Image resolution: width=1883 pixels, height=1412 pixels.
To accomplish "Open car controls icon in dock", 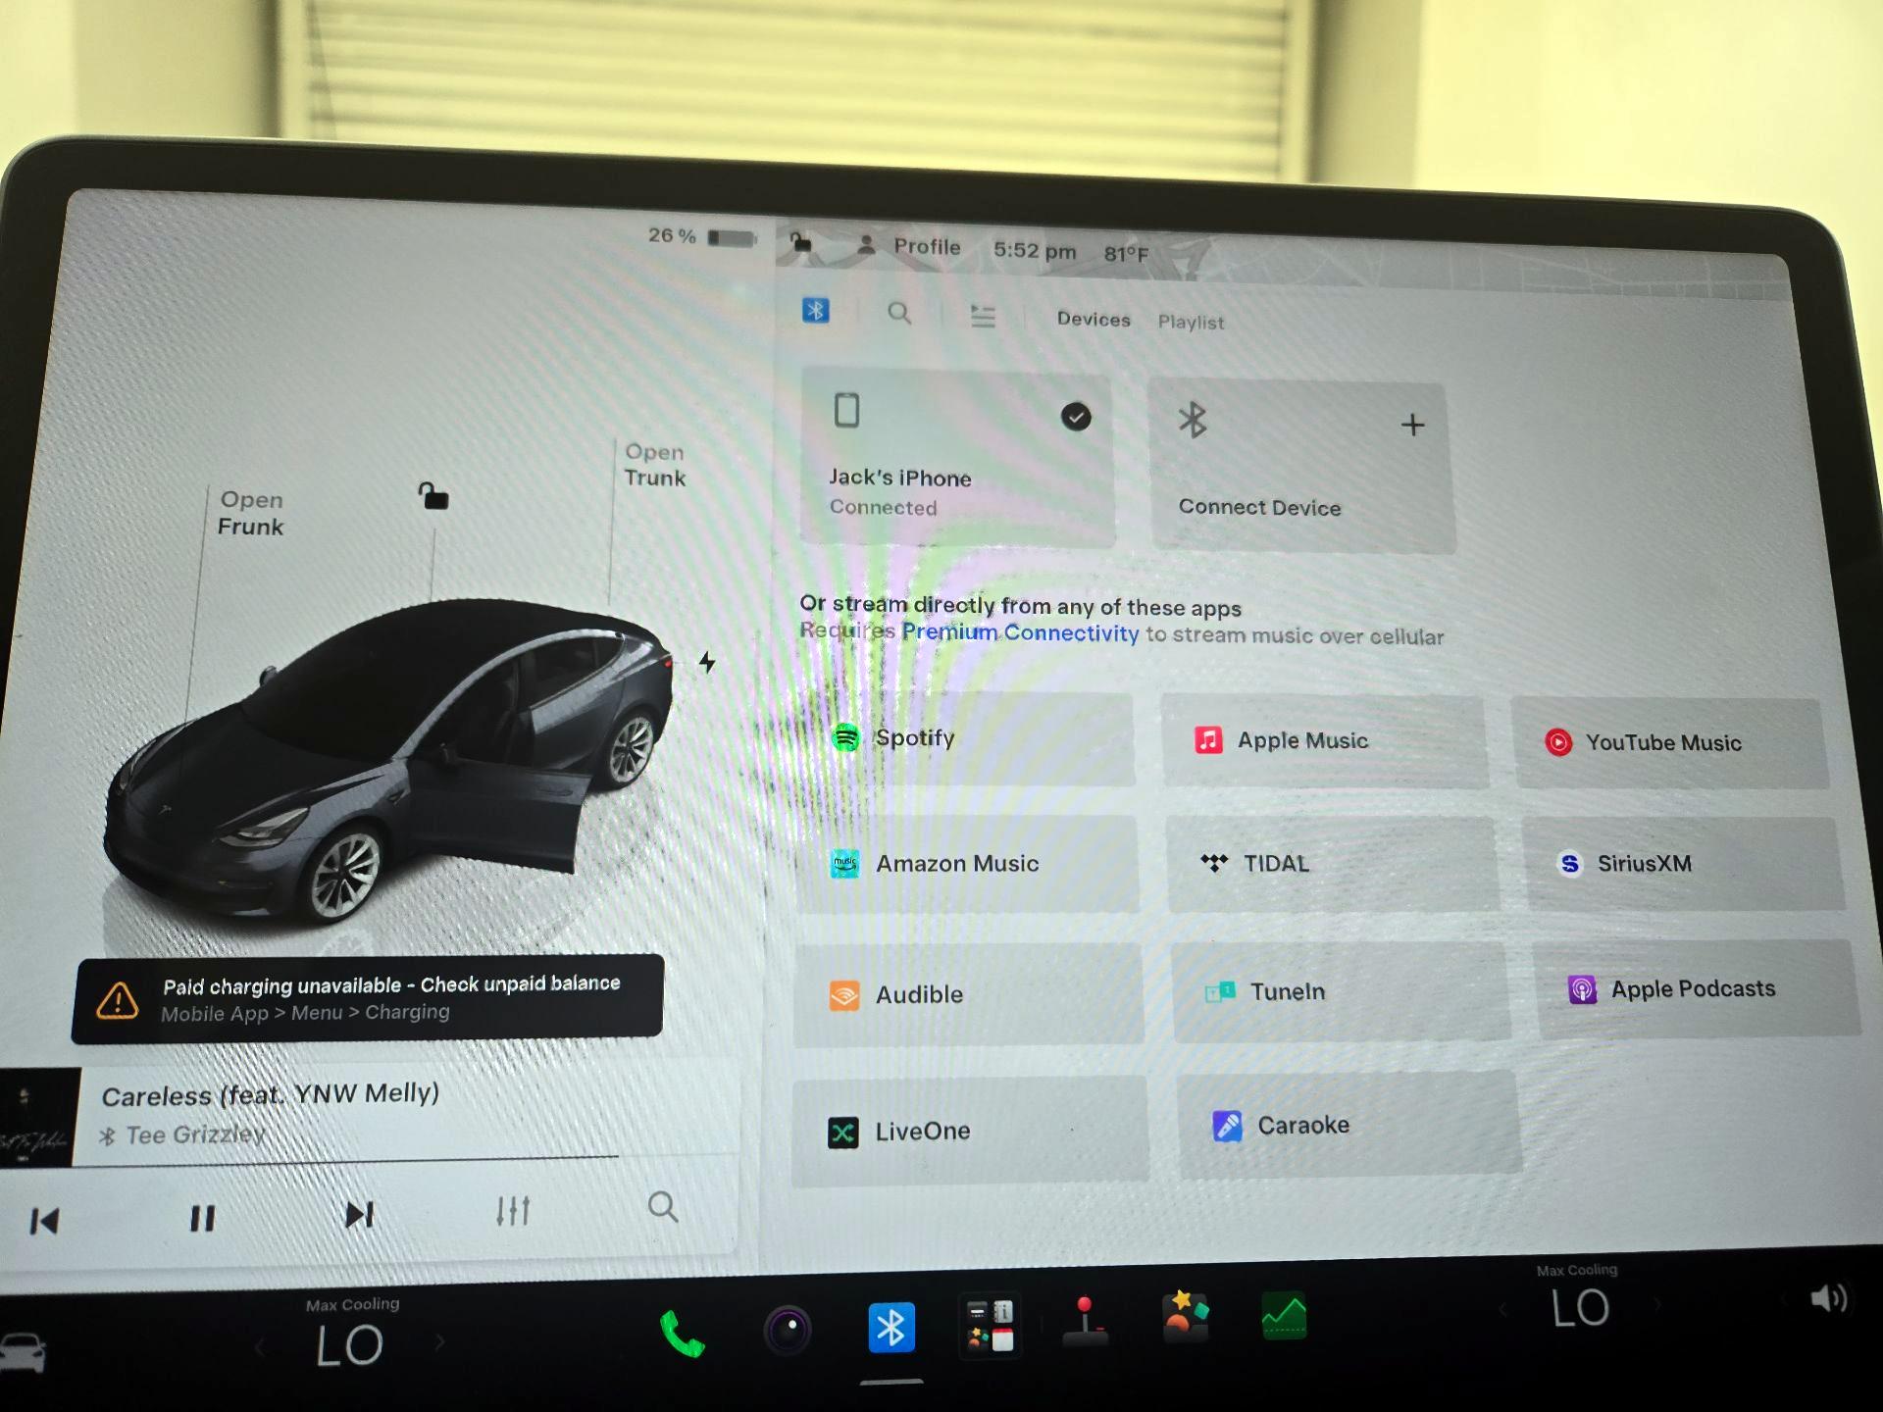I will (x=22, y=1353).
